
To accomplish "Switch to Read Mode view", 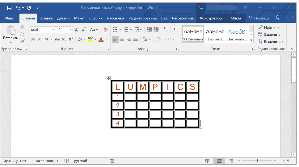I will coord(208,161).
